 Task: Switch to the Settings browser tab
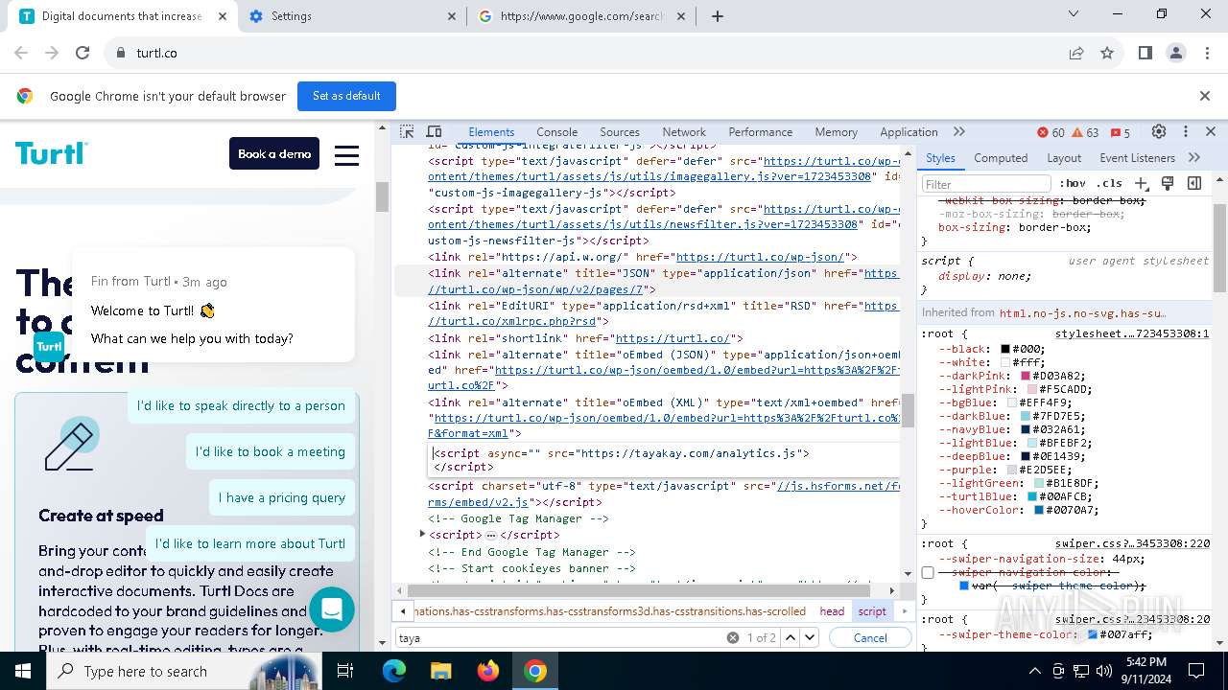click(x=352, y=16)
